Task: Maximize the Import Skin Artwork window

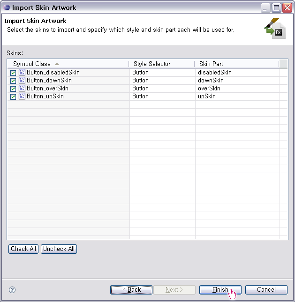Action: pyautogui.click(x=276, y=8)
